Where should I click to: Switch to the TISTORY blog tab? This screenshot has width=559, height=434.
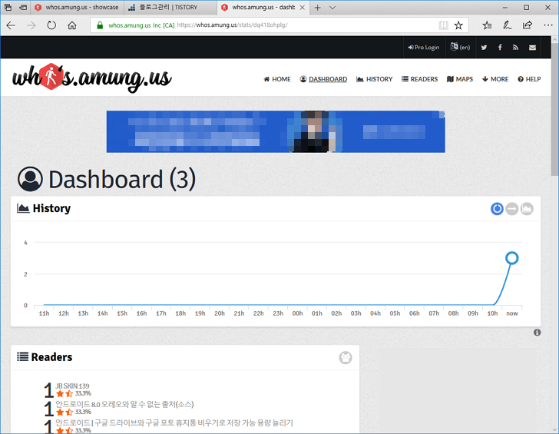pos(170,7)
